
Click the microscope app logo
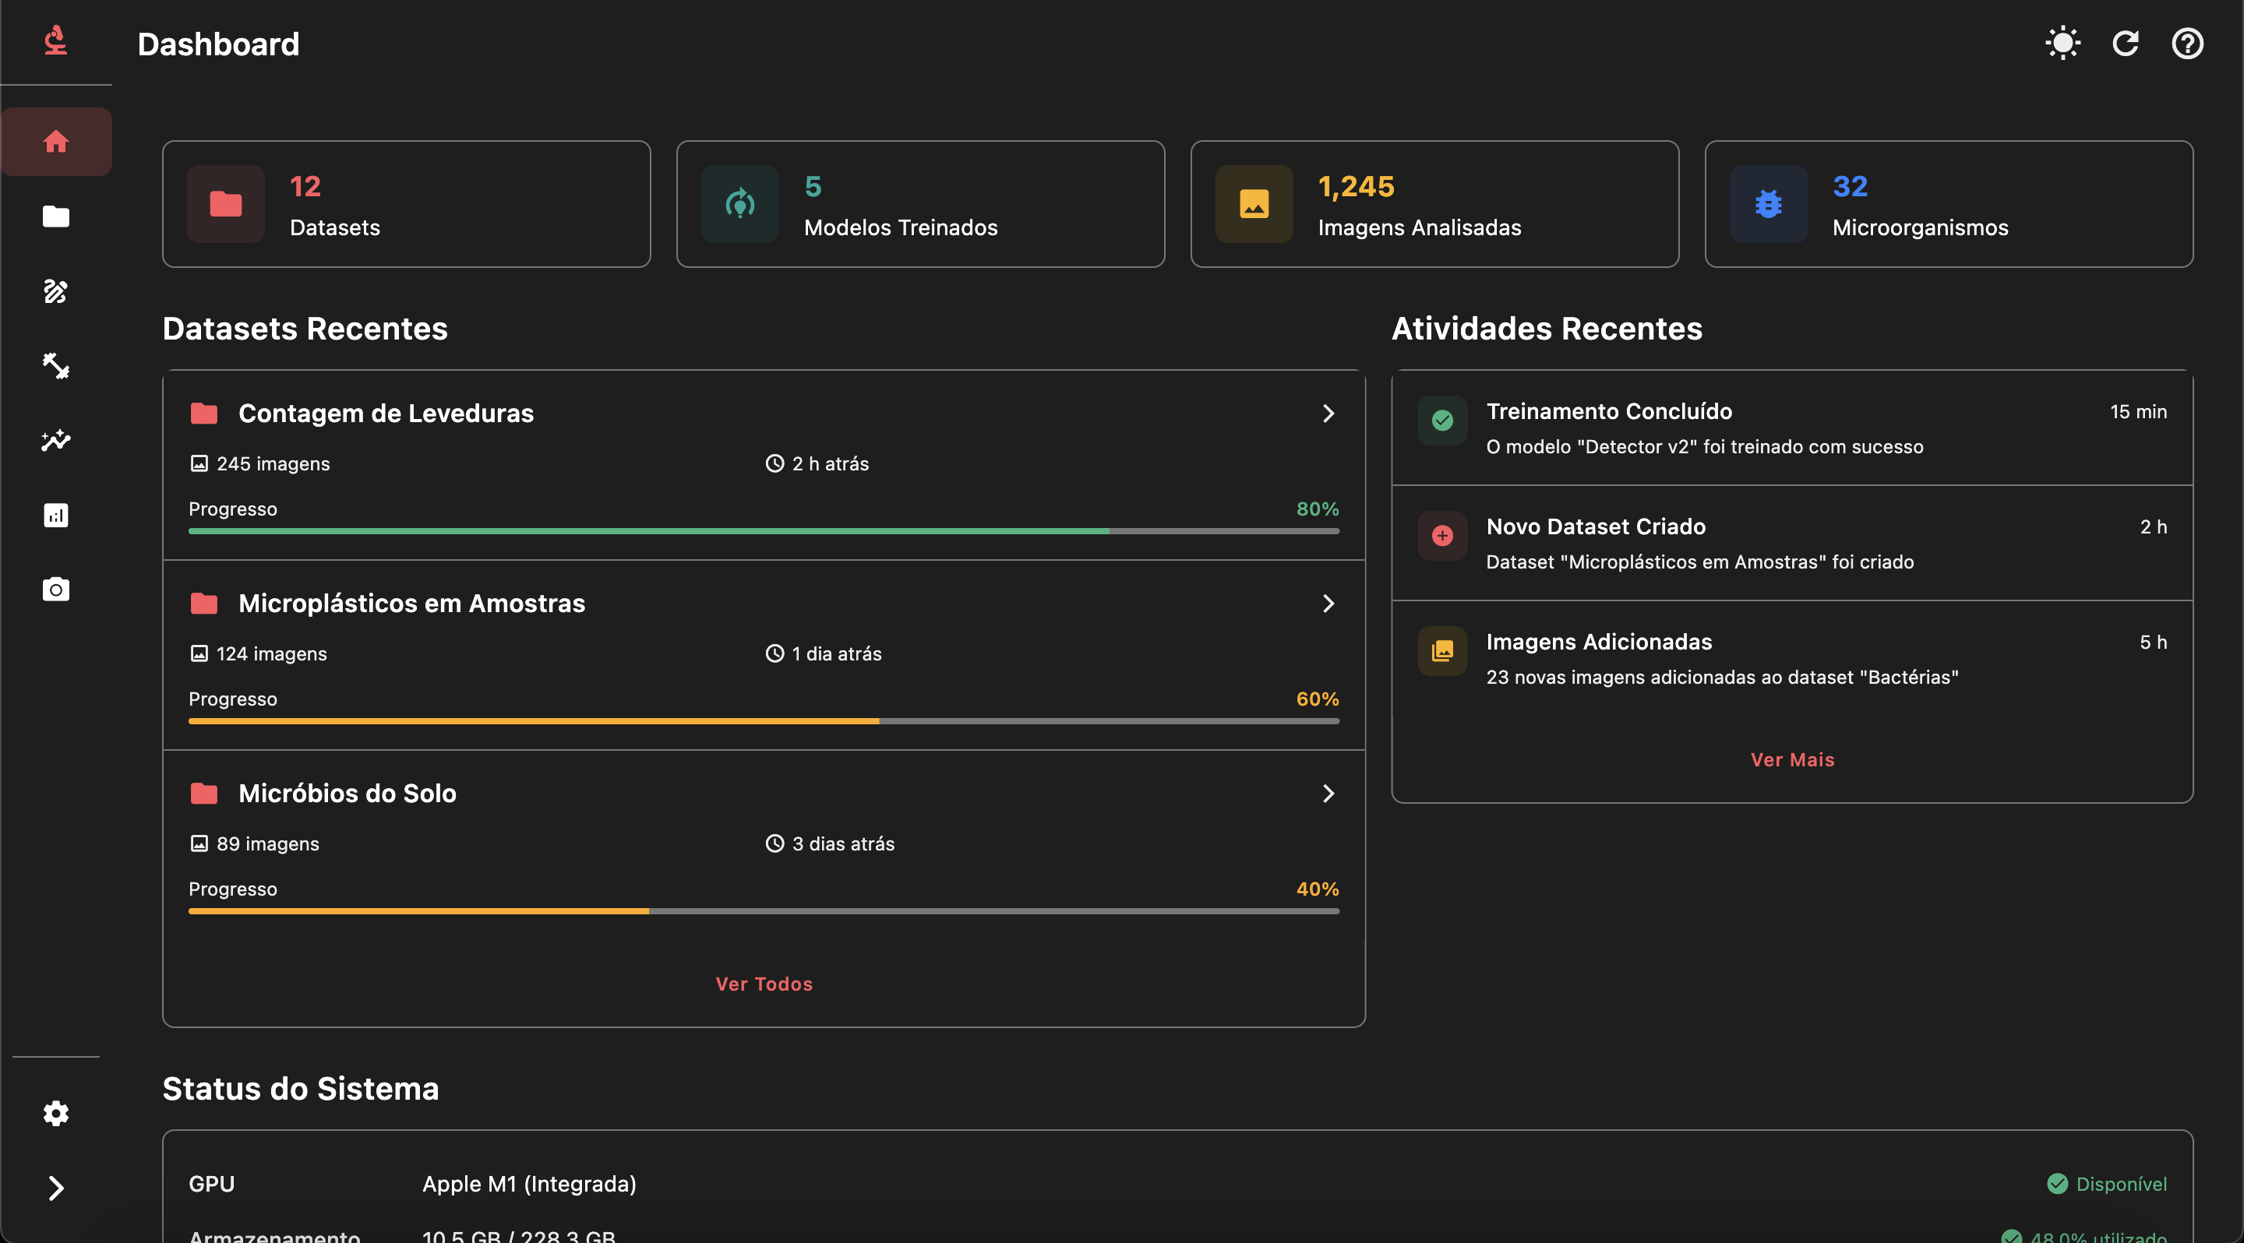click(56, 40)
